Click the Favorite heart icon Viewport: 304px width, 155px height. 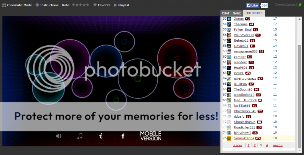[95, 5]
